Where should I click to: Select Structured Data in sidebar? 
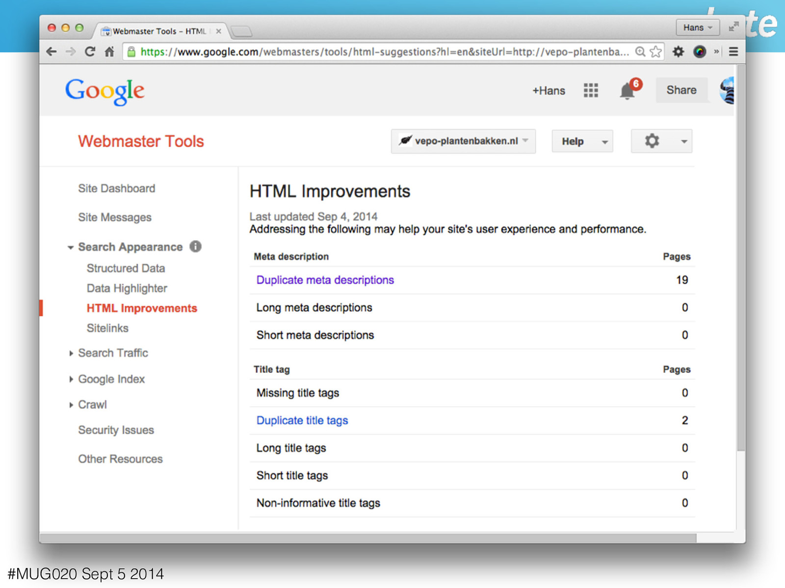tap(126, 269)
